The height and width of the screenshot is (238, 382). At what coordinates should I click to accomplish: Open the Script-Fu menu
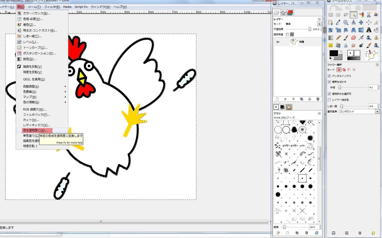tap(81, 7)
